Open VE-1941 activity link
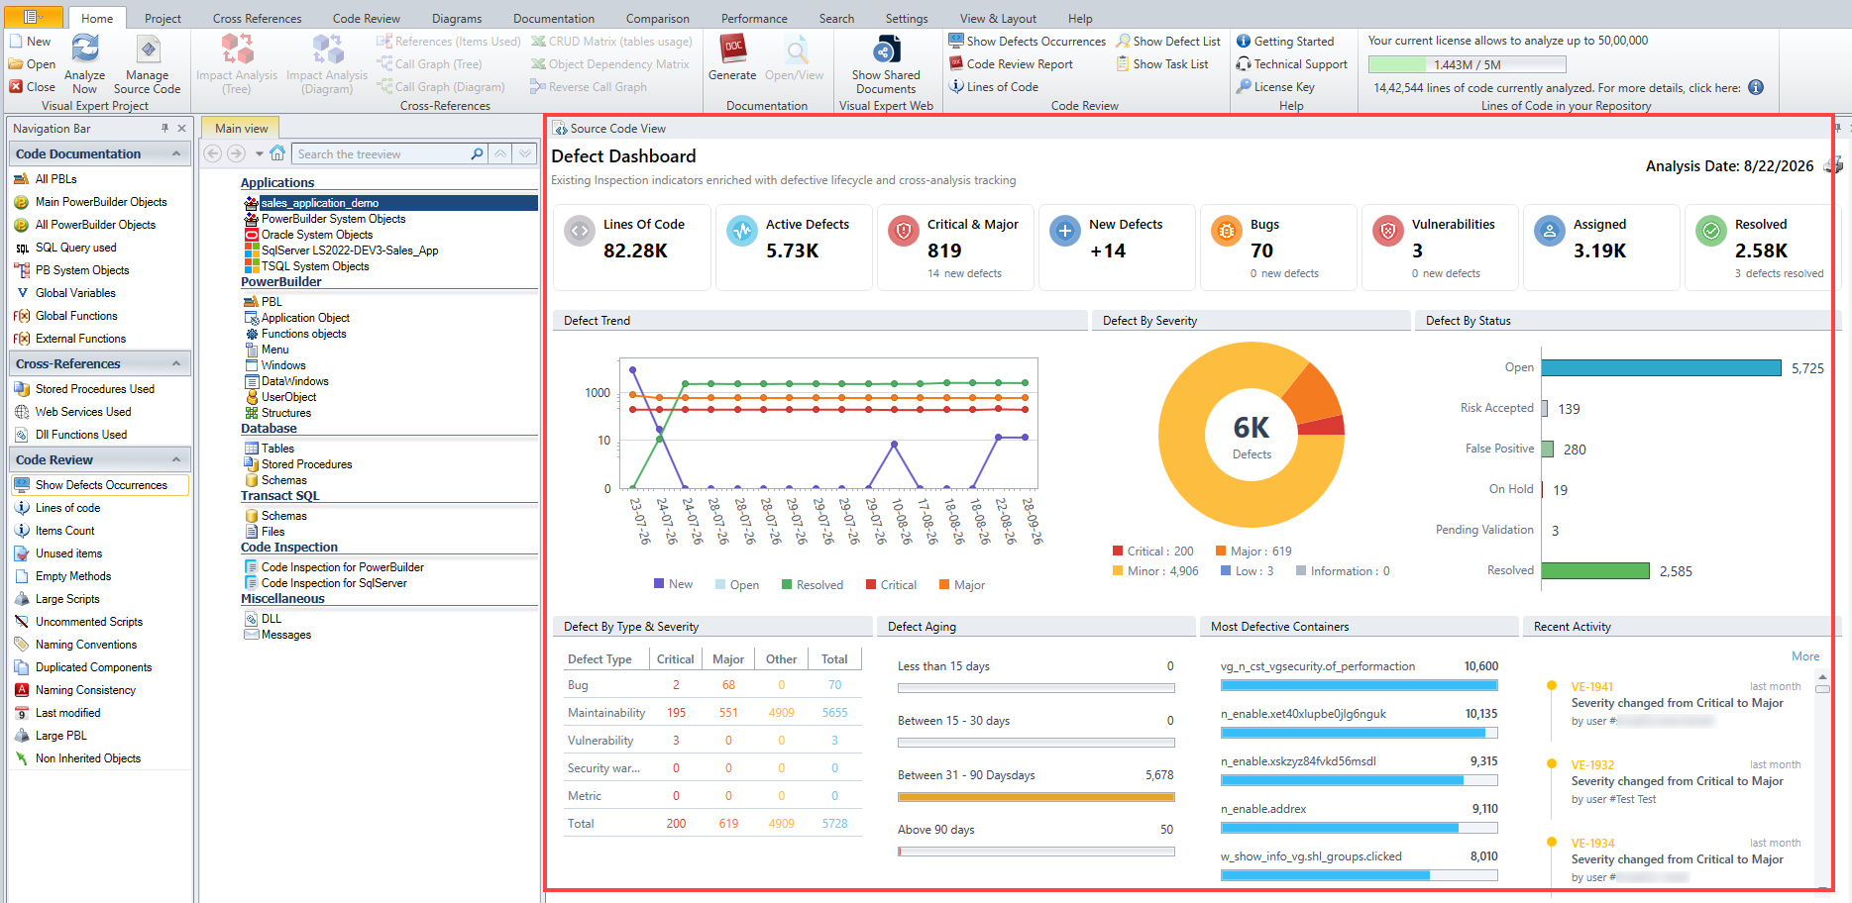The image size is (1852, 903). click(1592, 687)
